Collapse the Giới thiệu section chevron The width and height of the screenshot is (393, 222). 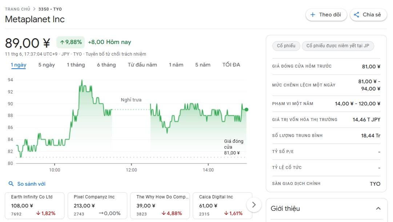378,209
